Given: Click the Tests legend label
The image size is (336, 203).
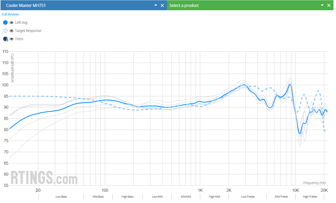Looking at the screenshot, I should tap(19, 39).
